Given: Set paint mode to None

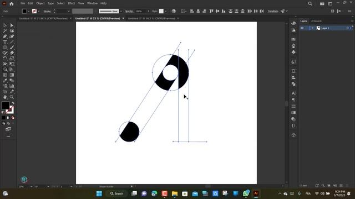Looking at the screenshot, I should click(13, 118).
